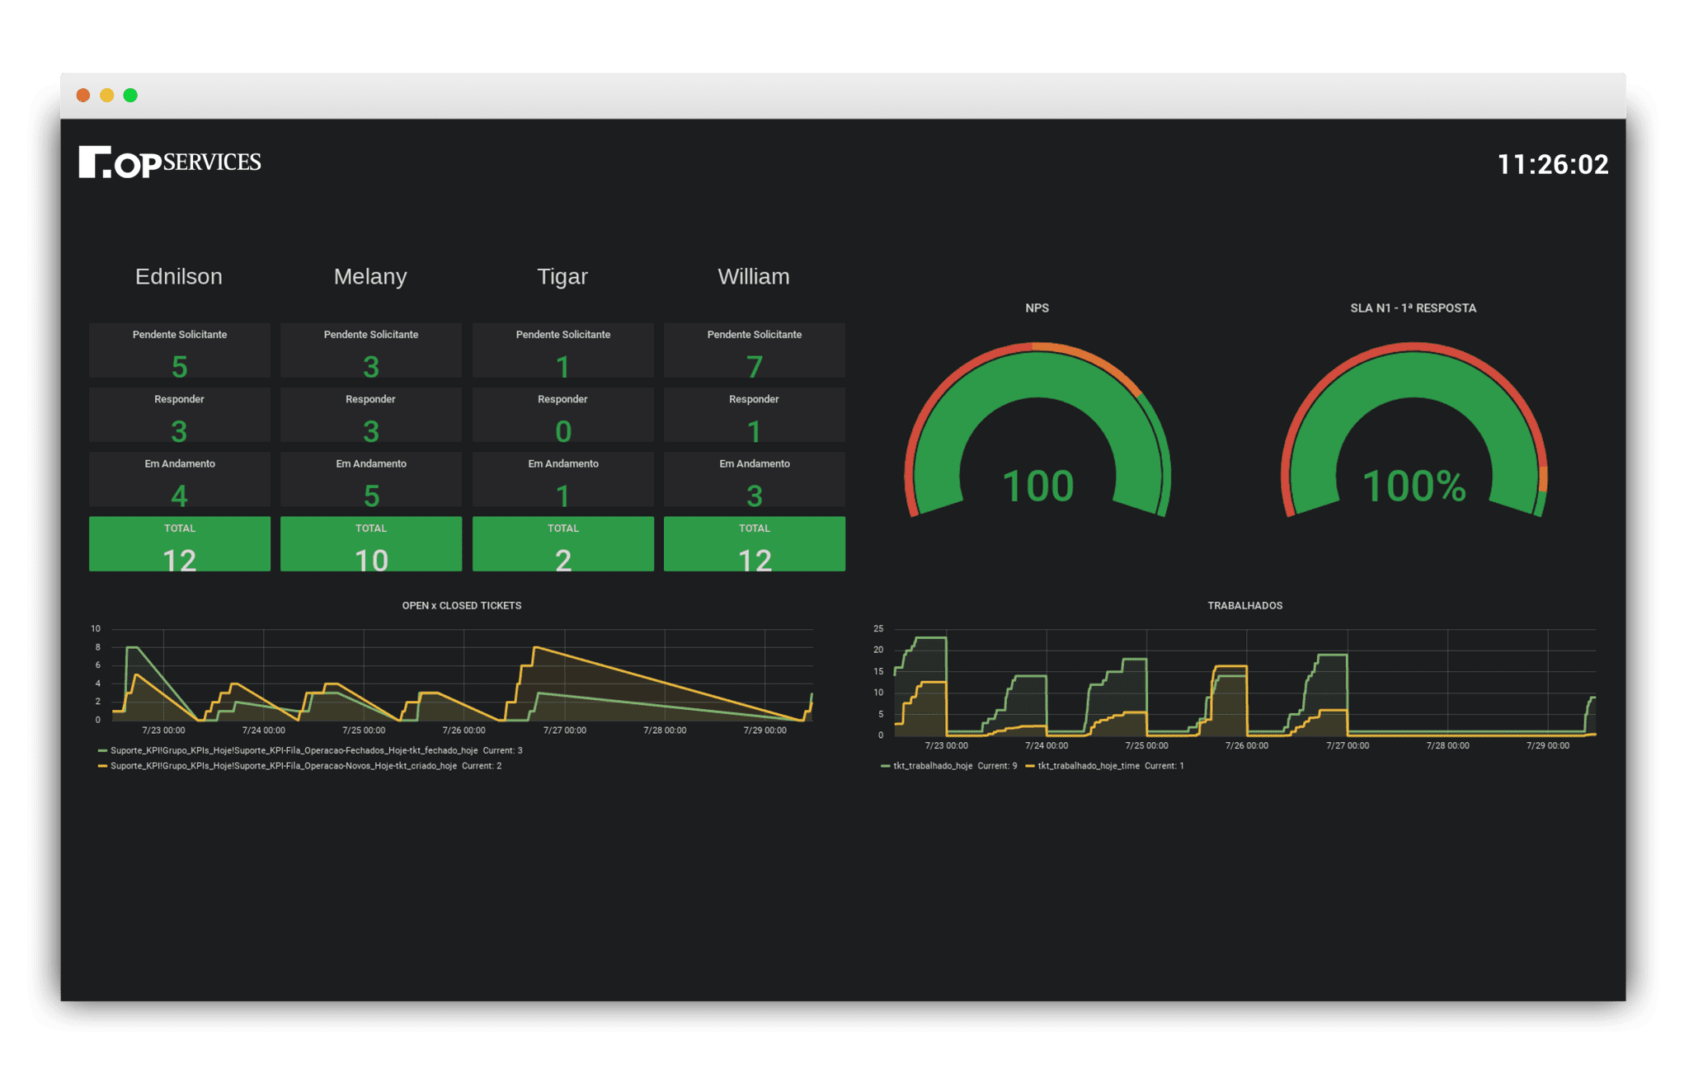Viewport: 1689px width, 1076px height.
Task: Click the OpServices logo
Action: point(170,162)
